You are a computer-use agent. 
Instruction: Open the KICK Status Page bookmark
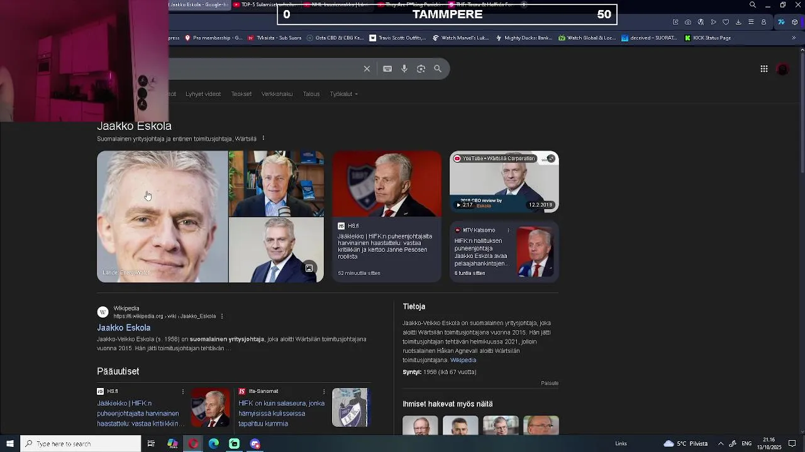[x=708, y=38]
